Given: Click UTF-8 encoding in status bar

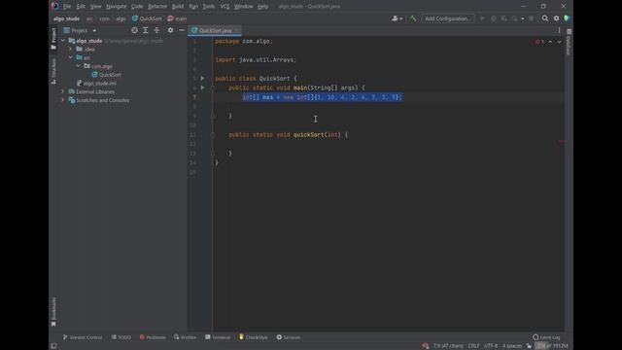Looking at the screenshot, I should pos(491,346).
